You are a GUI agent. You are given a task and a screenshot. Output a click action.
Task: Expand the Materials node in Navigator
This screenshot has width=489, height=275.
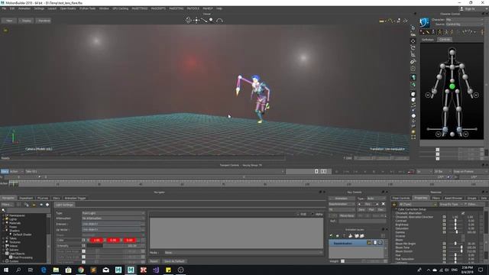[x=3, y=223]
